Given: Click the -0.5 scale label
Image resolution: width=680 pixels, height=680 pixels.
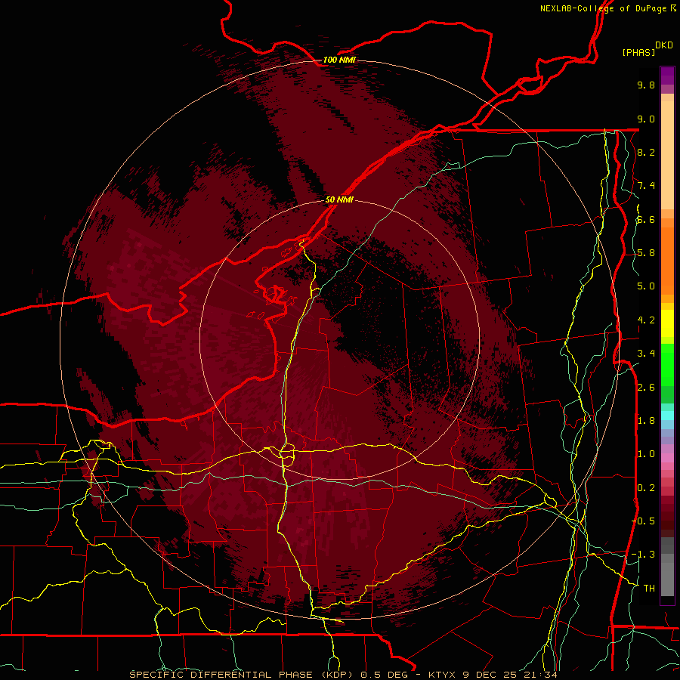Looking at the screenshot, I should pos(644,521).
